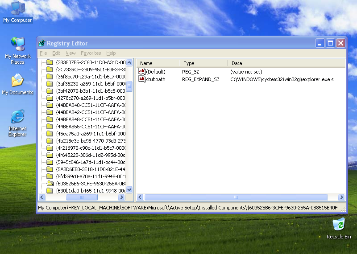Click folder icon of {3bf42070-b3b1-11d1 key

pos(50,91)
